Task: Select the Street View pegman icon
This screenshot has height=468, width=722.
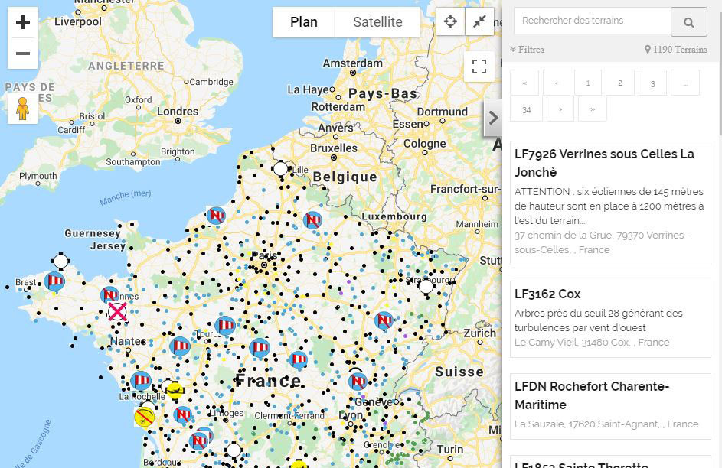Action: coord(22,109)
